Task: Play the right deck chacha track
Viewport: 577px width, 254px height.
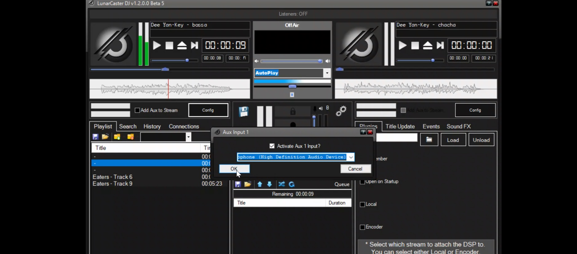Action: [402, 45]
